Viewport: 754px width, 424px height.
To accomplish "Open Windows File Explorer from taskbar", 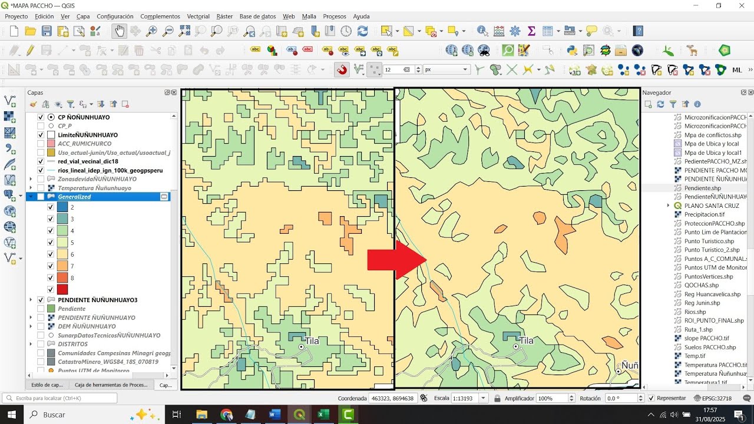I will point(201,415).
